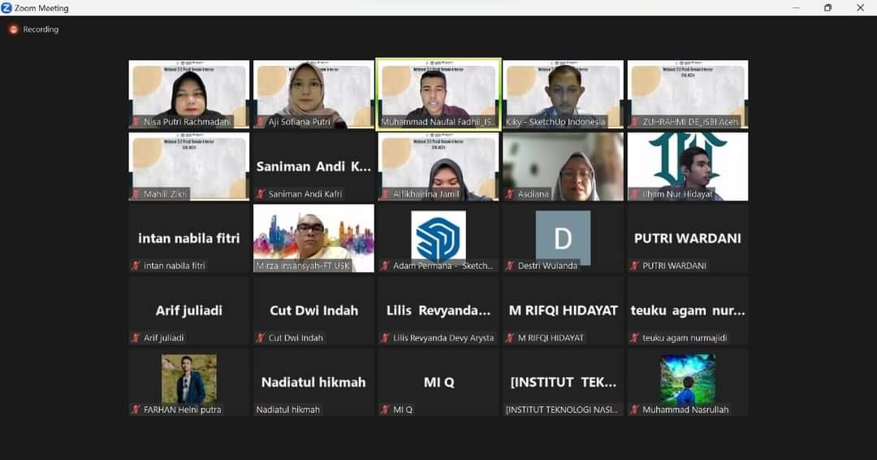Click the Zoom logo in the title bar

click(x=6, y=8)
